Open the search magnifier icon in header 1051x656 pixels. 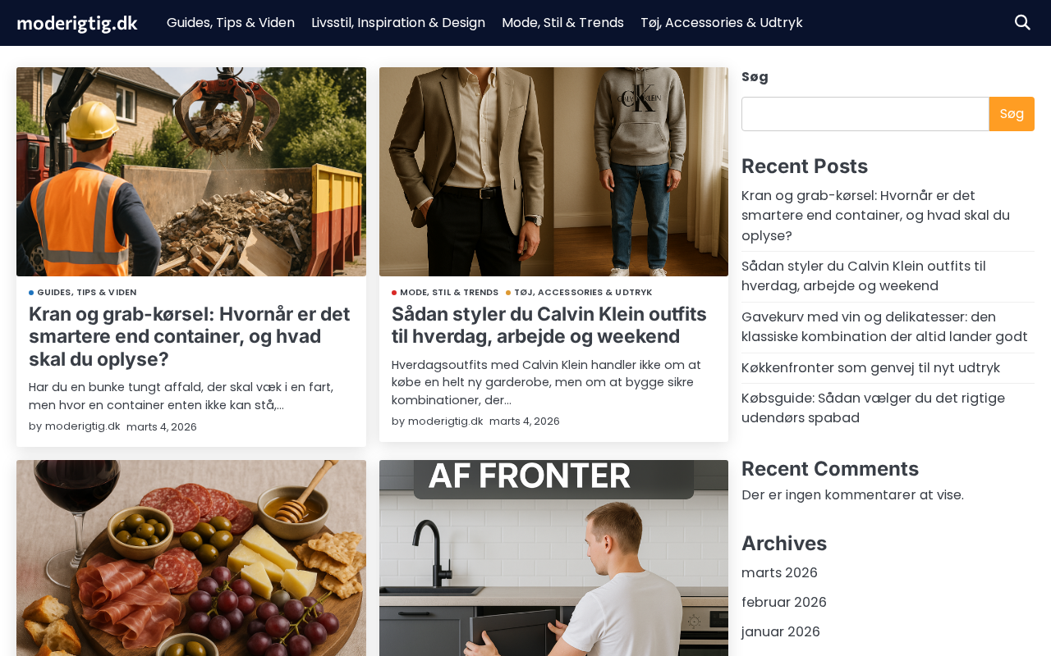[x=1022, y=23]
